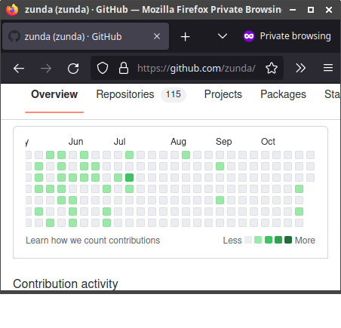
Task: Bookmark this page with the star icon
Action: point(272,68)
